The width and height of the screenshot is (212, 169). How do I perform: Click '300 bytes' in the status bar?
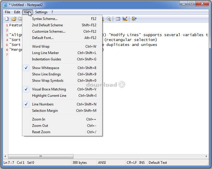[80, 163]
